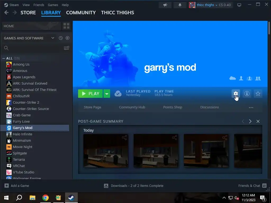This screenshot has height=203, width=271.
Task: Switch to Big Picture mode monitor icon
Action: click(239, 5)
